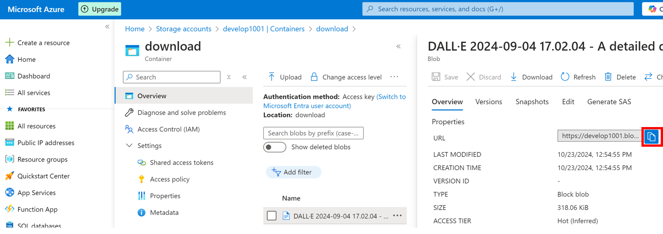The width and height of the screenshot is (663, 234).
Task: Click the Microsoft Azure logo text
Action: point(36,9)
